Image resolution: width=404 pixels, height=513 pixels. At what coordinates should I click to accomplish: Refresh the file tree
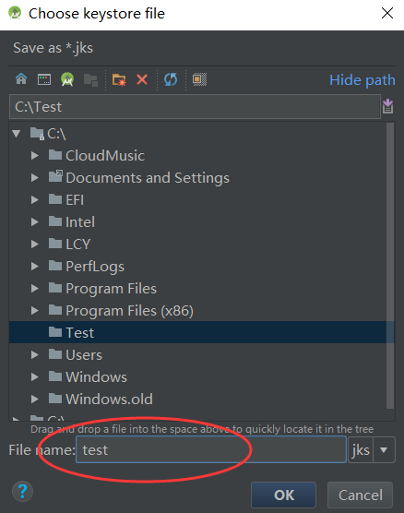click(171, 79)
